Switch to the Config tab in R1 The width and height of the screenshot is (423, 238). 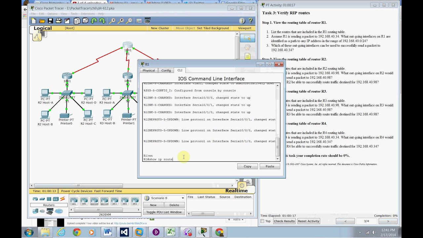point(166,70)
